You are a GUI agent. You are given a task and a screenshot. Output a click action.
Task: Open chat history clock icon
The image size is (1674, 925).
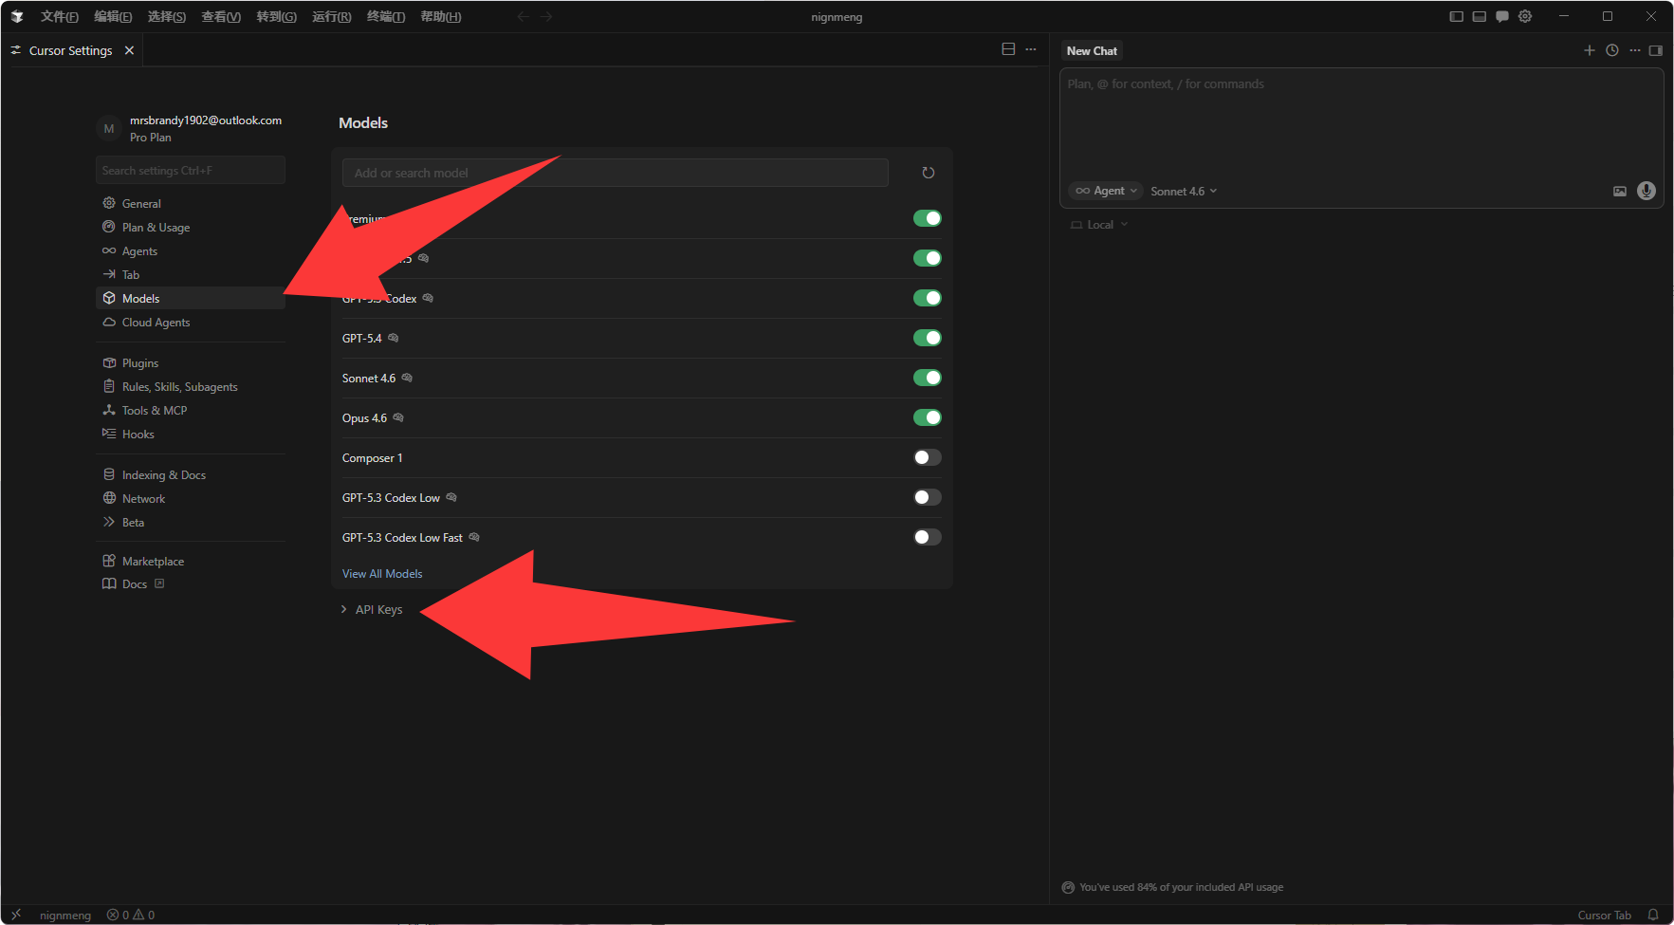1612,50
